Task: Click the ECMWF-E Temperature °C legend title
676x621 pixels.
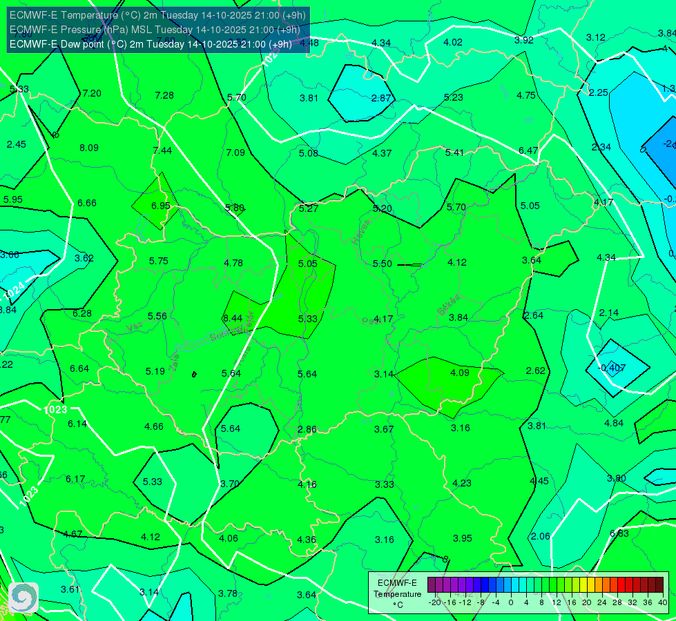Action: [x=397, y=594]
